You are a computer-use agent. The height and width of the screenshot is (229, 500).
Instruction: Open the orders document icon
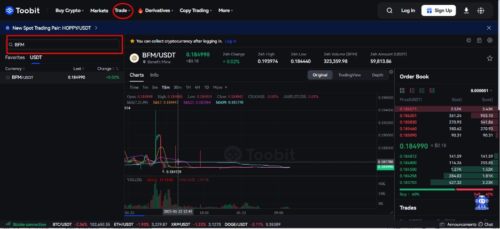pos(479,40)
